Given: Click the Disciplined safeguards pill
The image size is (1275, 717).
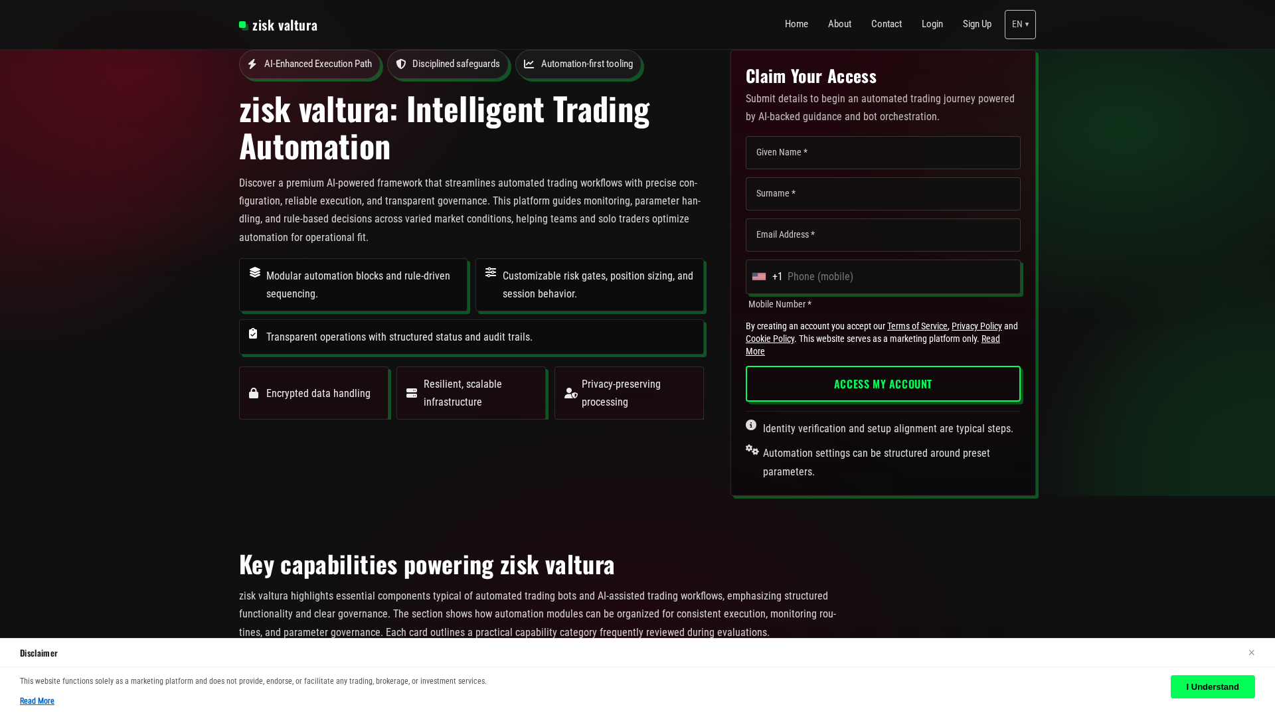Looking at the screenshot, I should [448, 64].
